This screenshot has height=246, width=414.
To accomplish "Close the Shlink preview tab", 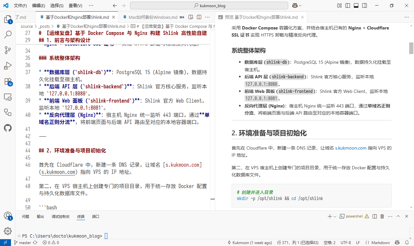I will tap(303, 17).
